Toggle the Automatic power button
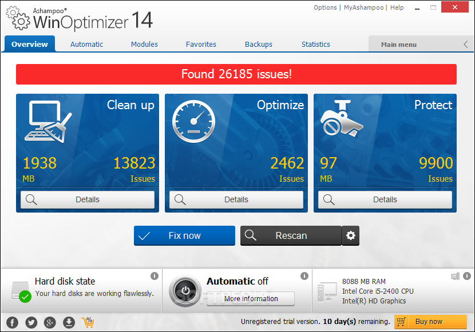The width and height of the screenshot is (475, 332). [x=185, y=291]
